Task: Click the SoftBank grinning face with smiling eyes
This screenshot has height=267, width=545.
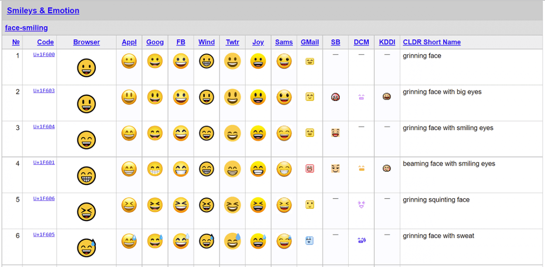Action: [x=335, y=133]
